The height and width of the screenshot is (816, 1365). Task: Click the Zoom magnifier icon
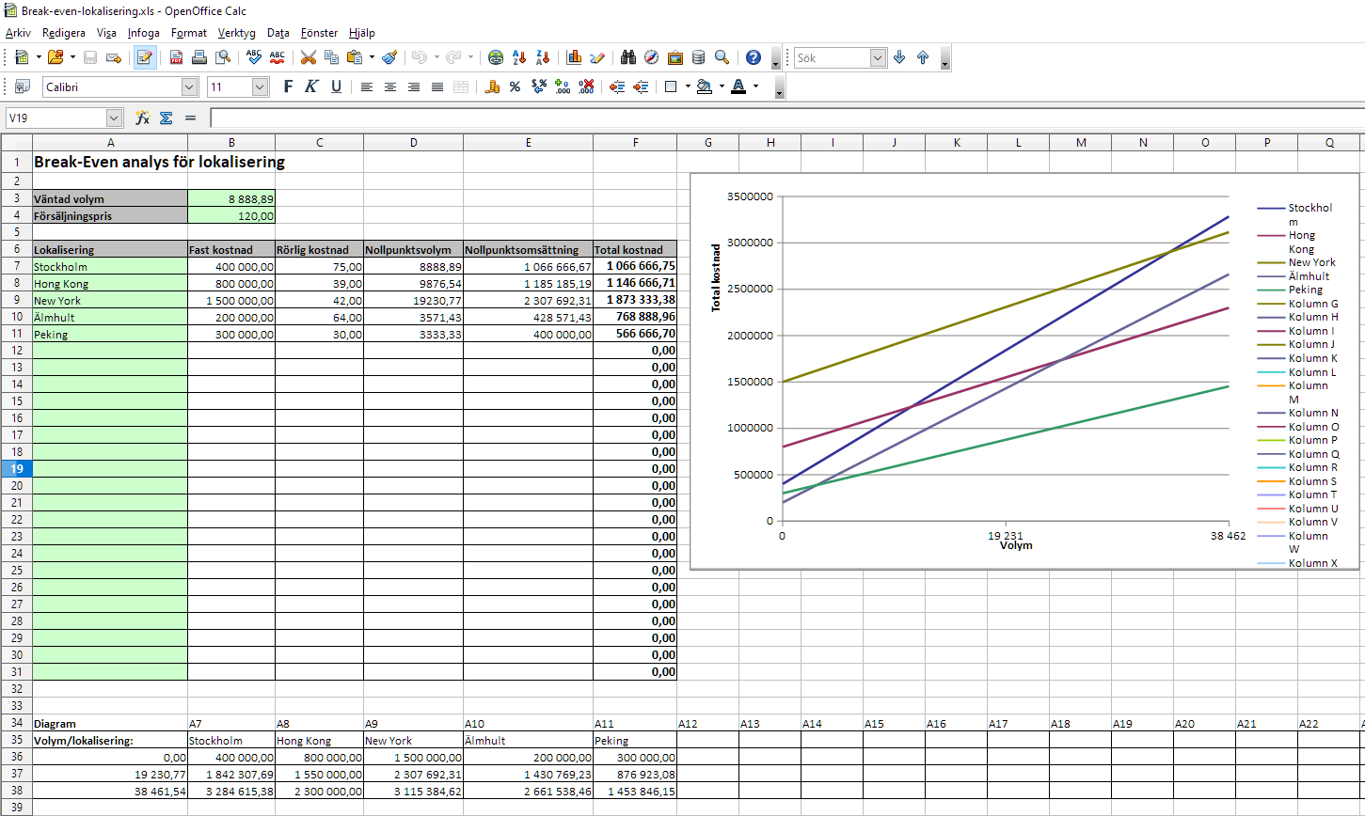722,57
